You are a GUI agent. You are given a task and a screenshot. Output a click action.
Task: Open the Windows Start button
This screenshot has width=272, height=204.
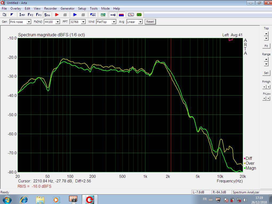(7, 200)
